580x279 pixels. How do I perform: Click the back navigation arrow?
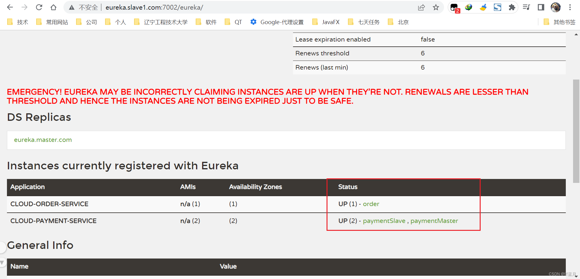[10, 7]
